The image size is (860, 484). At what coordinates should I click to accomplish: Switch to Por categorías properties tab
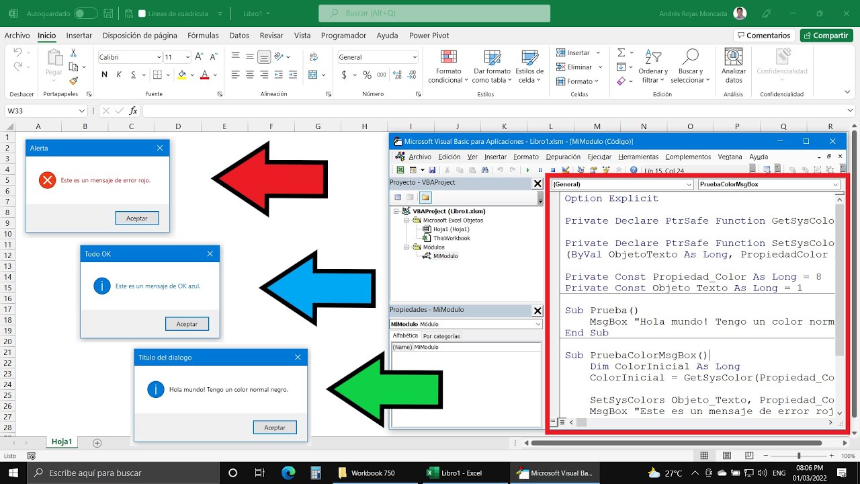[441, 336]
